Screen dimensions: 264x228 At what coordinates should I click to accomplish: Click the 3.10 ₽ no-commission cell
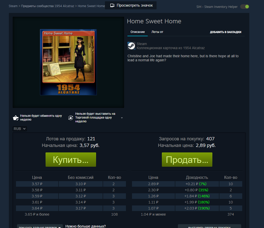pos(81,184)
